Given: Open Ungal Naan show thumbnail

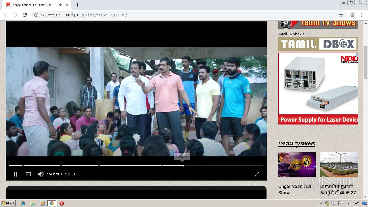Looking at the screenshot, I should coord(297,165).
